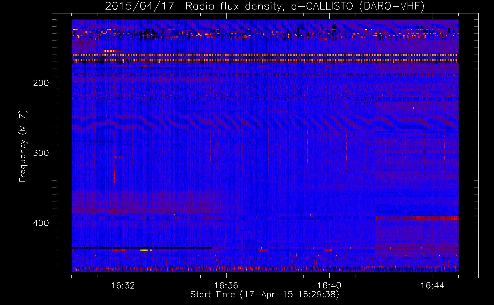The height and width of the screenshot is (305, 494).
Task: Click the yellow-green segment on the lower band
Action: [144, 250]
